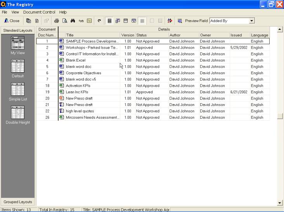Click doc number 26 cell

(47, 117)
